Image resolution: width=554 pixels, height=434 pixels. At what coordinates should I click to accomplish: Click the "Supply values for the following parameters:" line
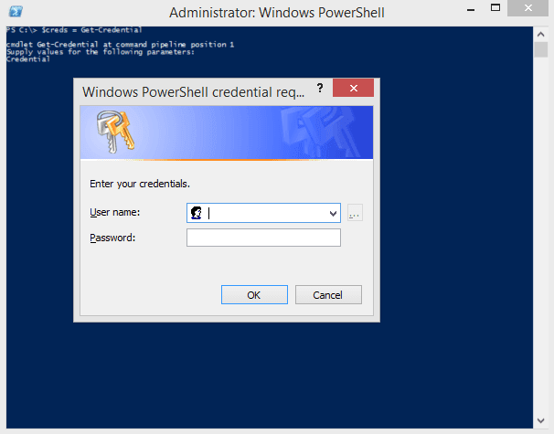[x=101, y=52]
